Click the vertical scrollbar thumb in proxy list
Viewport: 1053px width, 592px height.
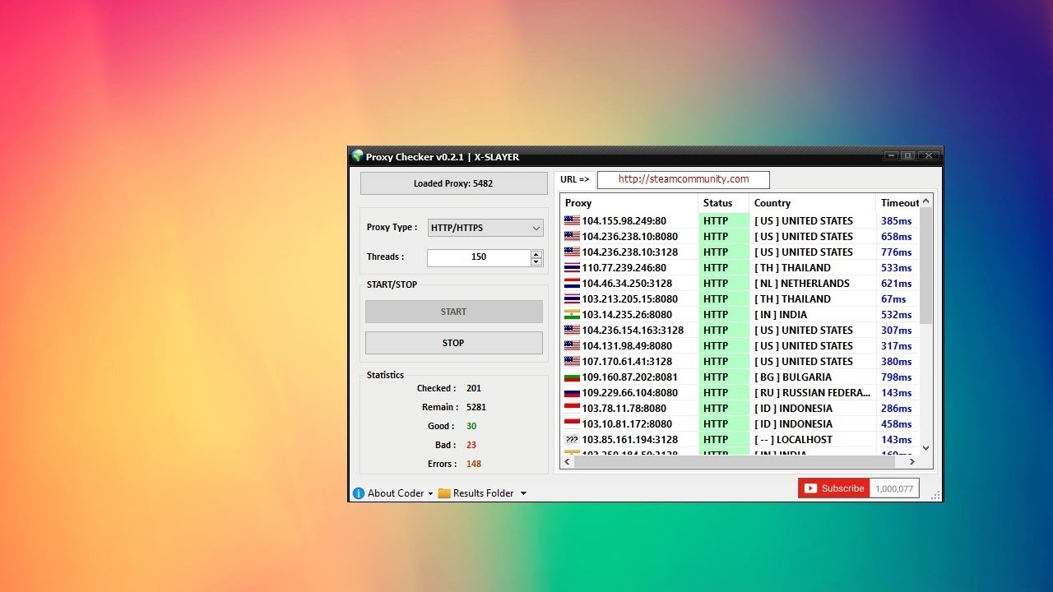pos(926,266)
